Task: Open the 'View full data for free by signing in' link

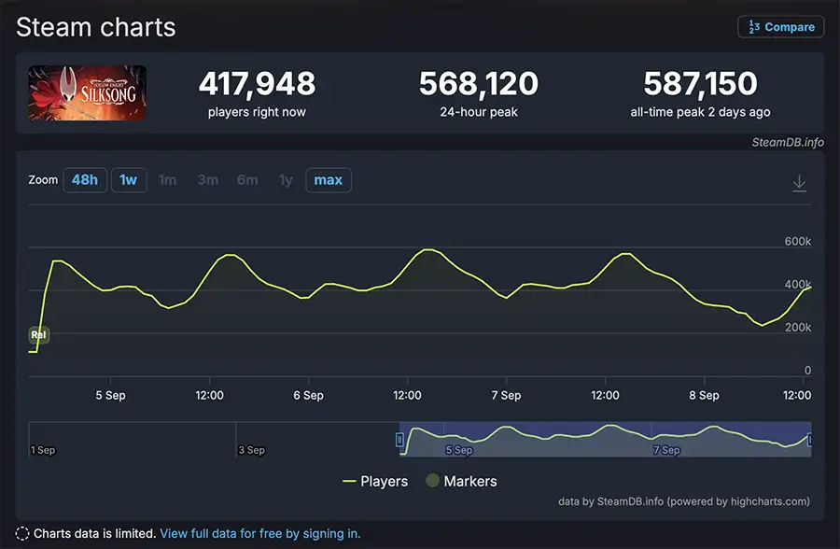Action: pos(260,534)
